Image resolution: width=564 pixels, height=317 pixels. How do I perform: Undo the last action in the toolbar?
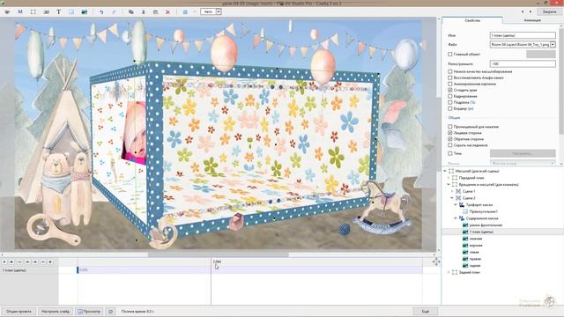[101, 11]
